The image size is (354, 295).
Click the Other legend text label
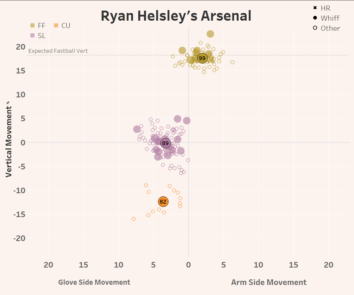tap(330, 28)
